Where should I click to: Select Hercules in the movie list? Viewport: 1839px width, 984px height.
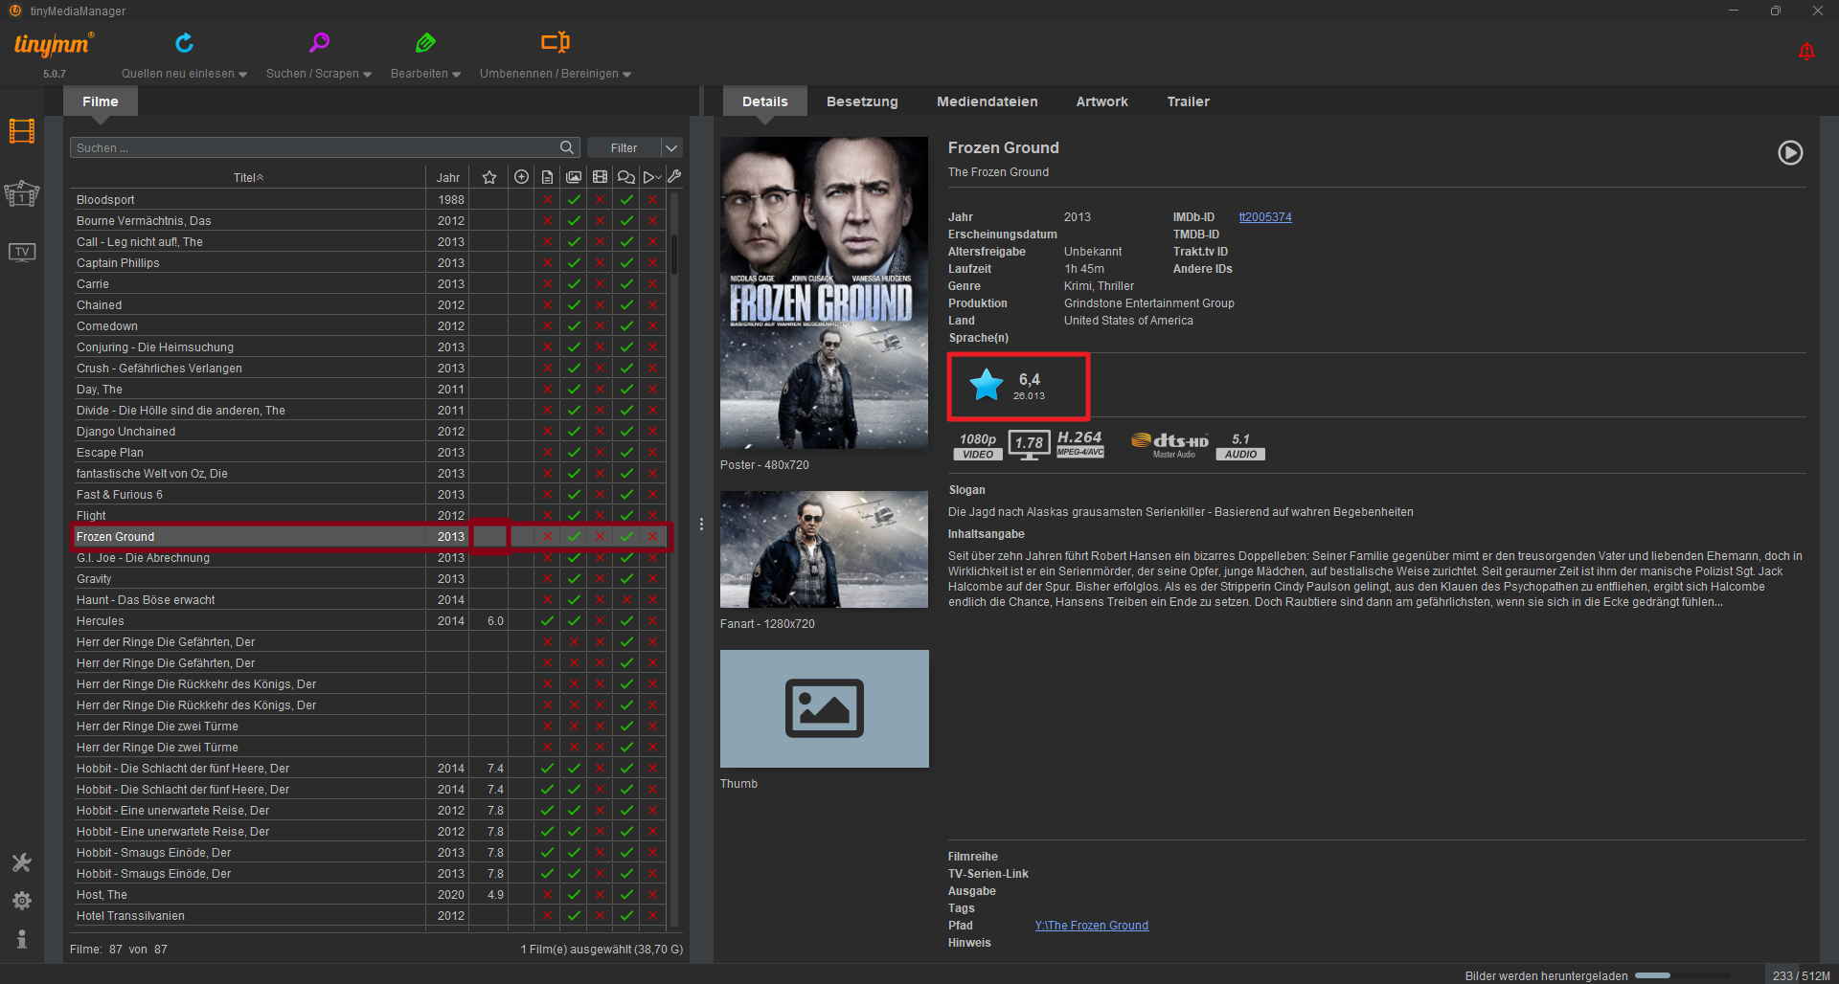tap(369, 620)
